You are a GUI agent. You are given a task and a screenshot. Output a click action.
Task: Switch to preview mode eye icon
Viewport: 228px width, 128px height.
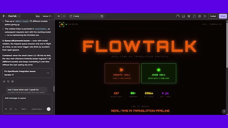pyautogui.click(x=59, y=16)
